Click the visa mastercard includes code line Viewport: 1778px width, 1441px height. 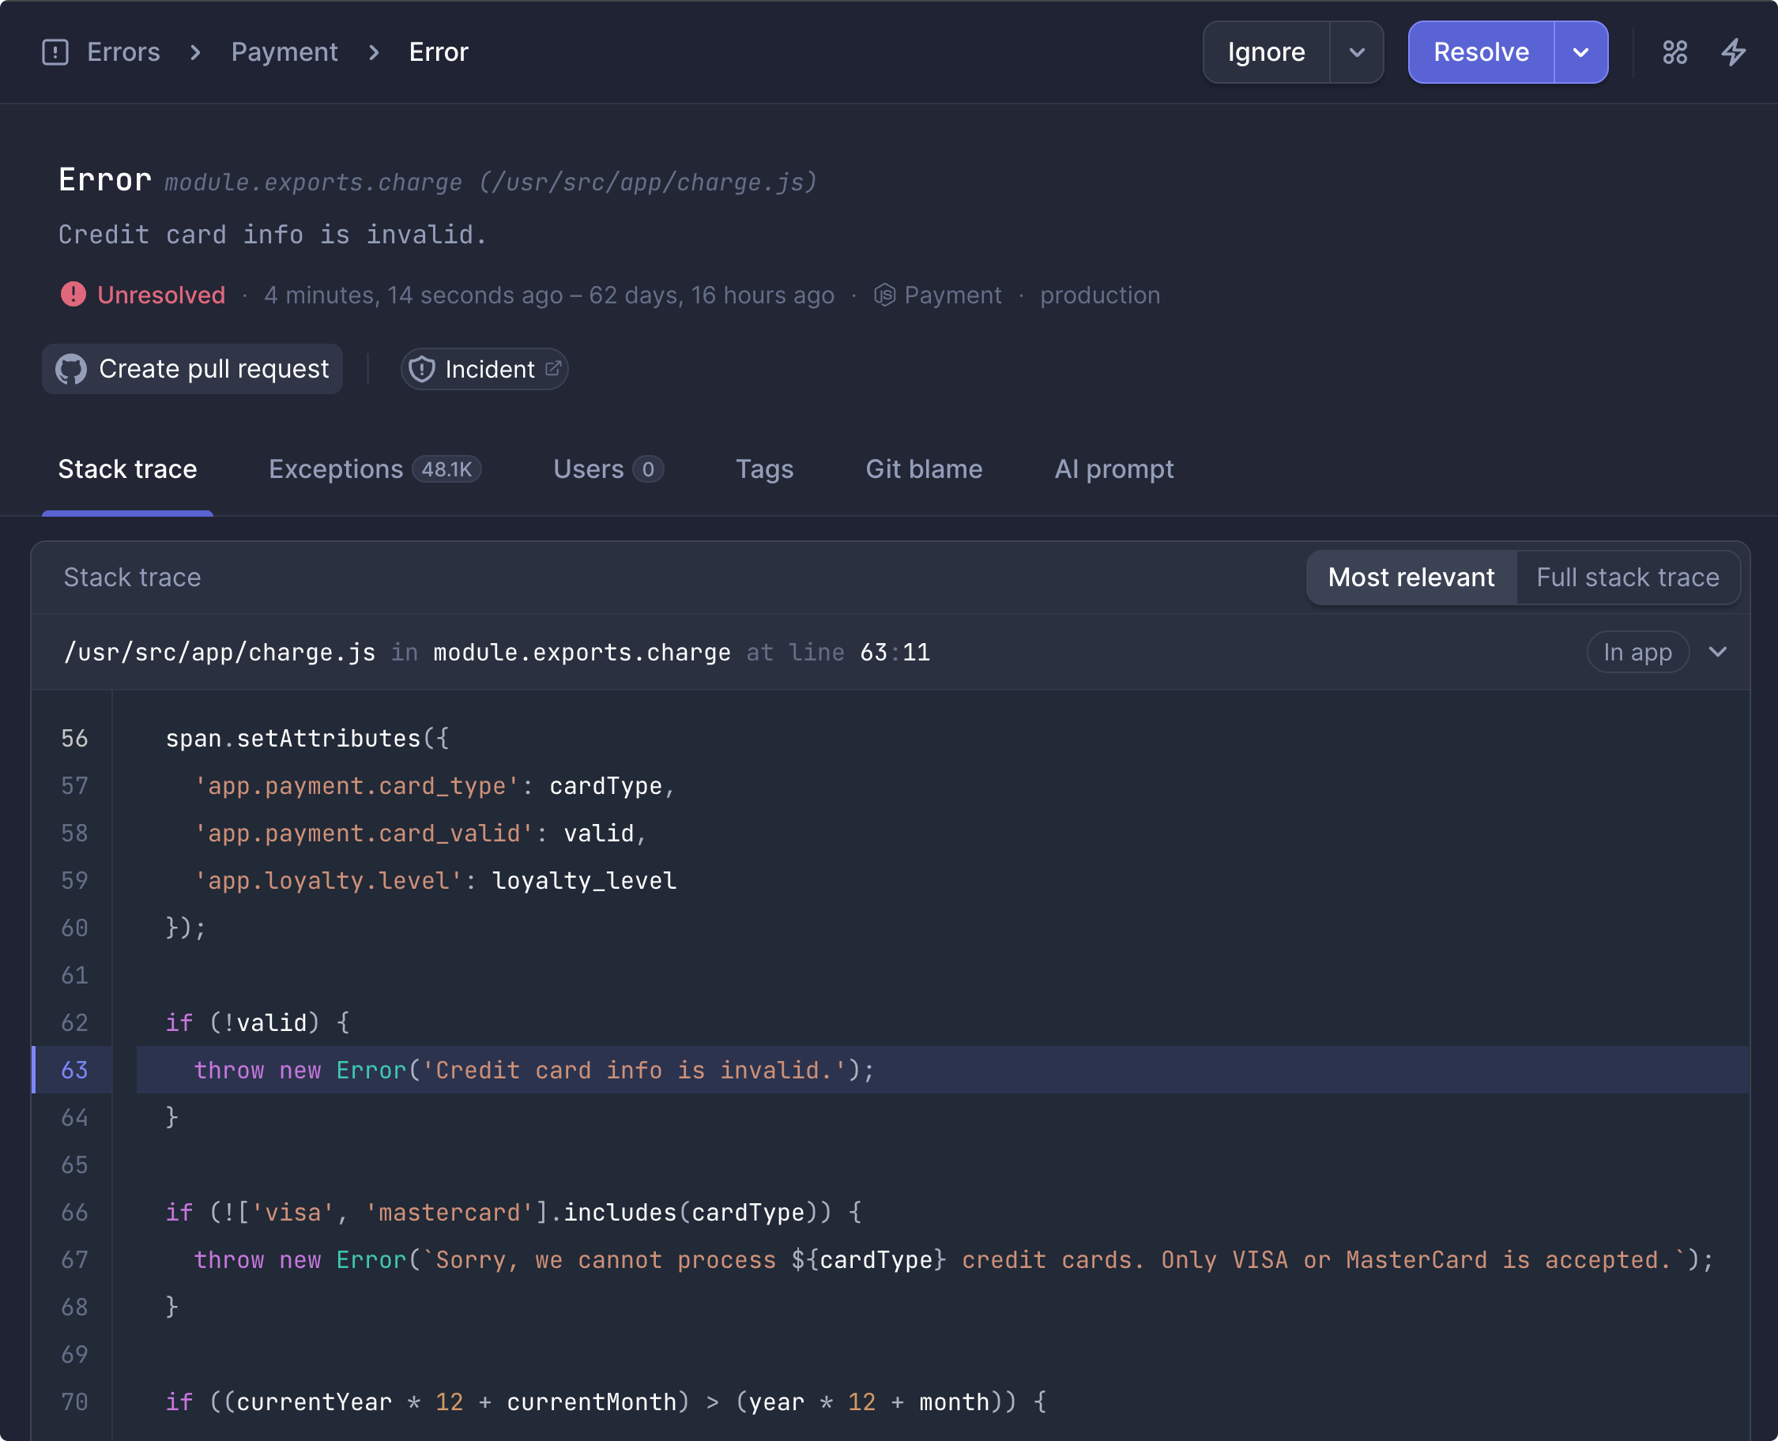pos(514,1213)
